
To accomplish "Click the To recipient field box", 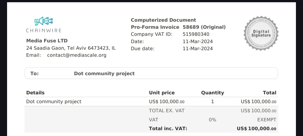I will (x=151, y=73).
